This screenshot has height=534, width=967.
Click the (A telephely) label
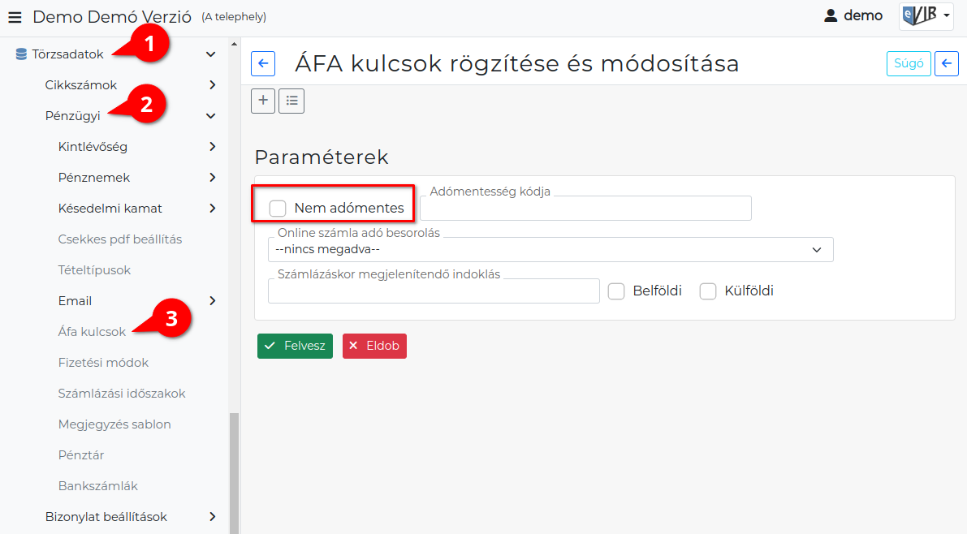(234, 17)
